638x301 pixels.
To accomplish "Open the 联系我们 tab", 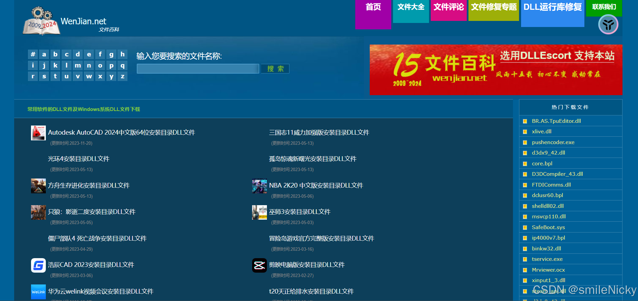I will coord(604,8).
